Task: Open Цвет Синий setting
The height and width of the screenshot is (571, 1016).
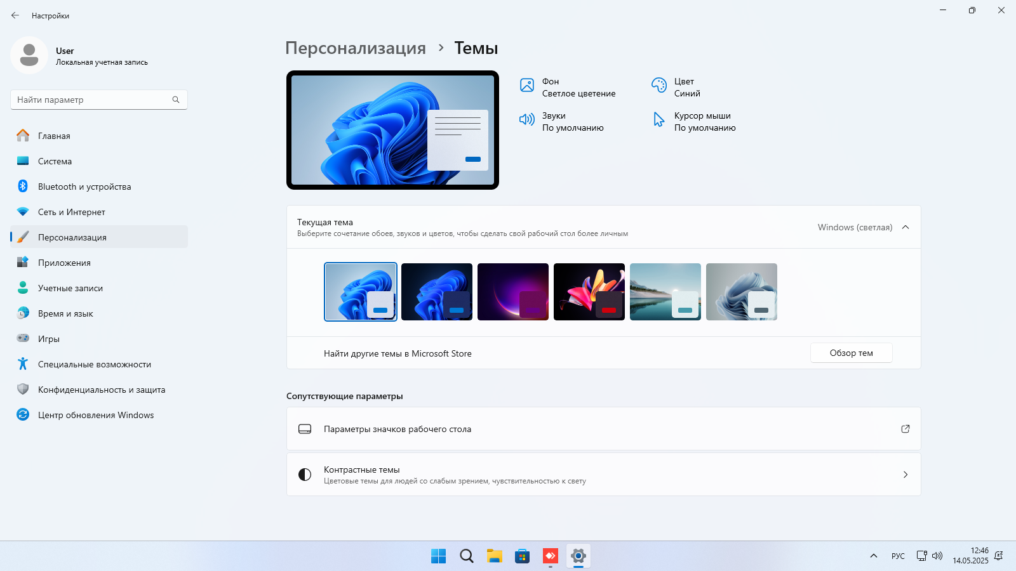Action: pyautogui.click(x=676, y=88)
